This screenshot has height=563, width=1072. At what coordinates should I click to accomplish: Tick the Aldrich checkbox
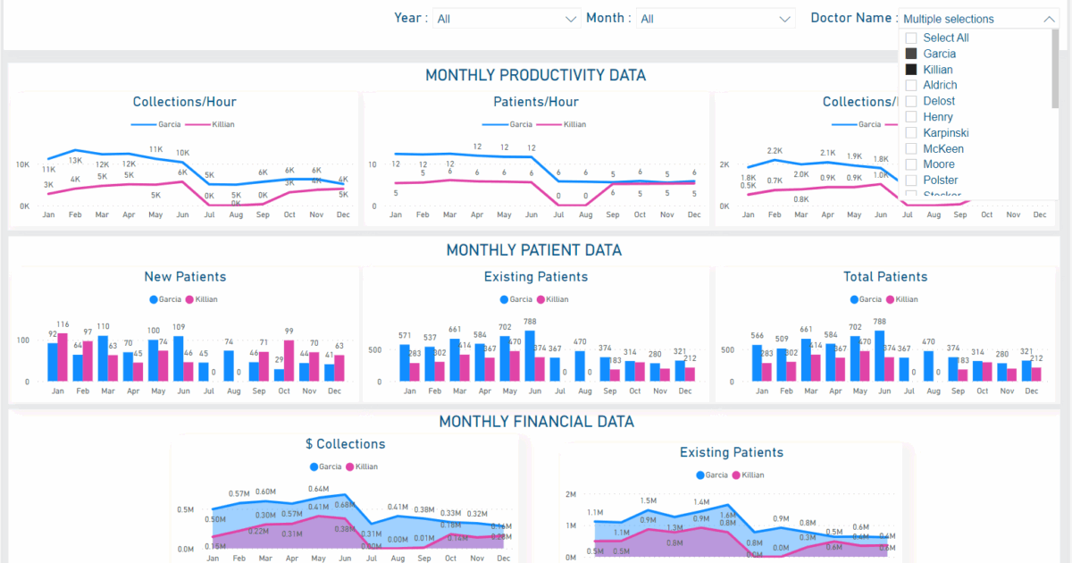tap(911, 86)
